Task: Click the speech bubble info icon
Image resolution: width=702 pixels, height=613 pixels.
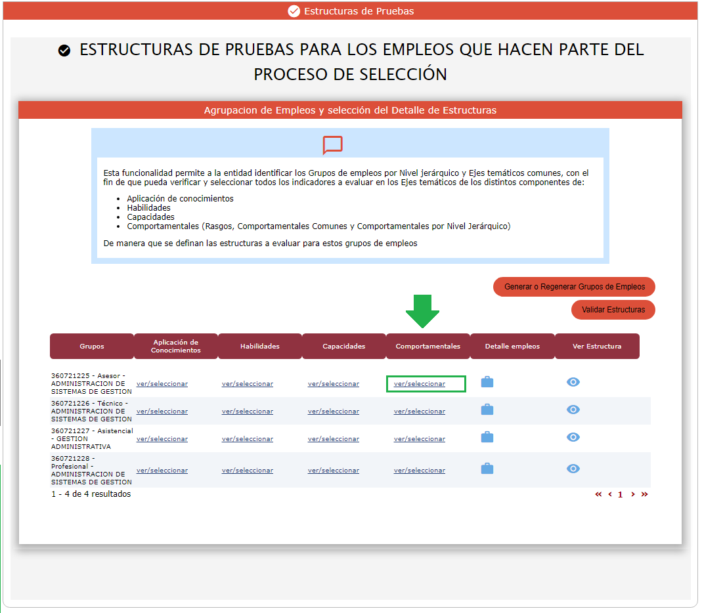Action: pyautogui.click(x=332, y=145)
